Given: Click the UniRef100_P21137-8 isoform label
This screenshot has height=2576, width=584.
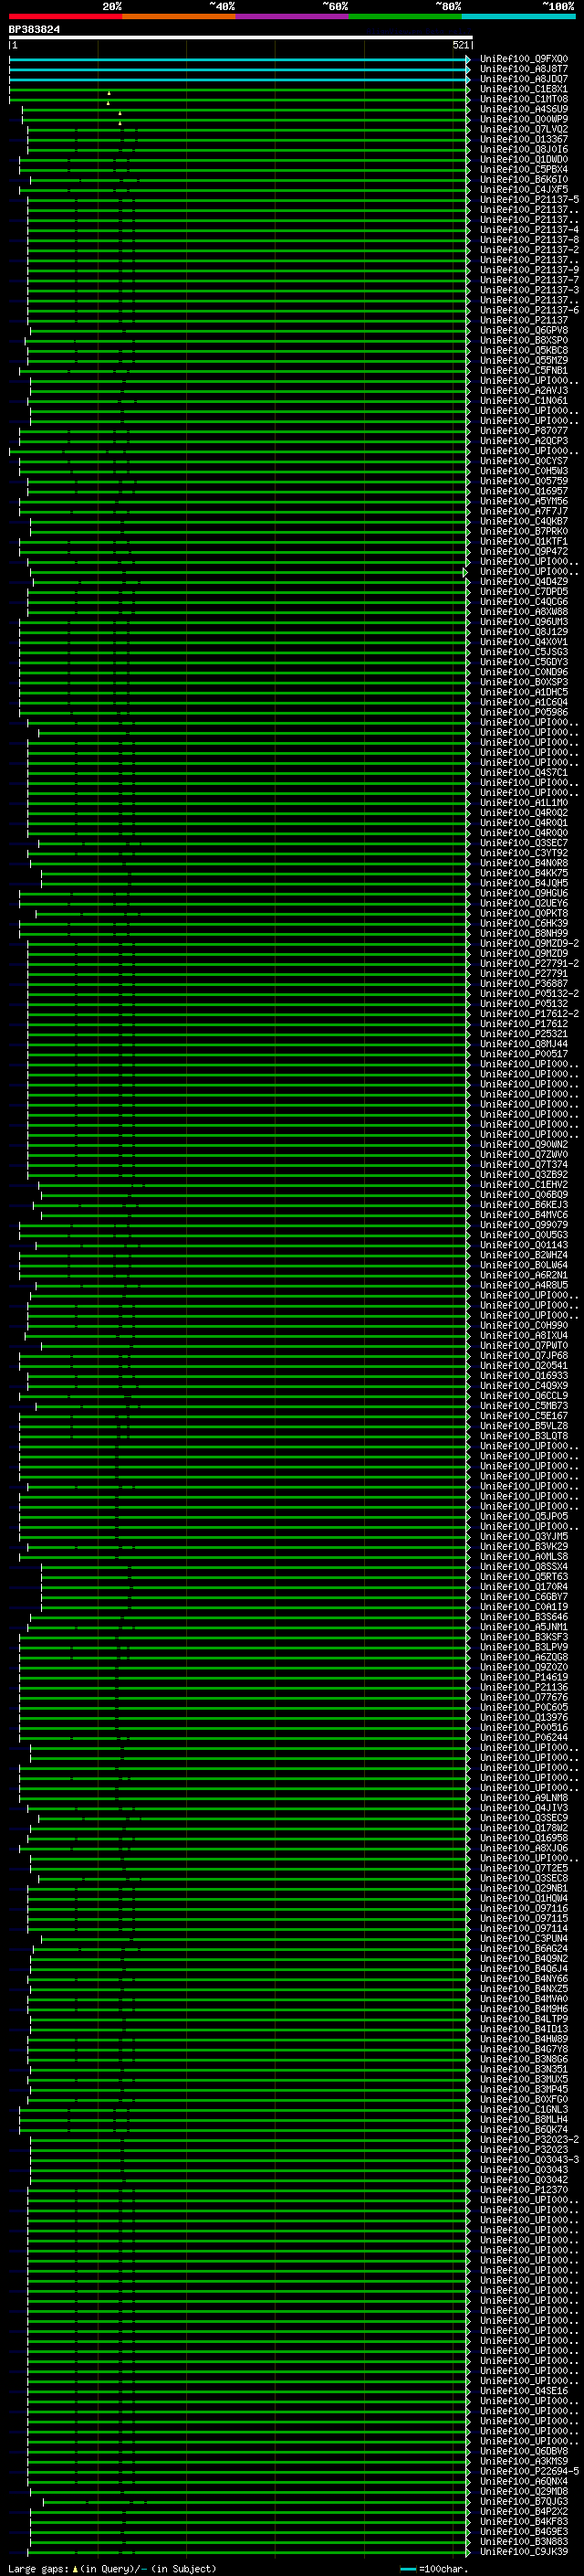Looking at the screenshot, I should tap(529, 240).
